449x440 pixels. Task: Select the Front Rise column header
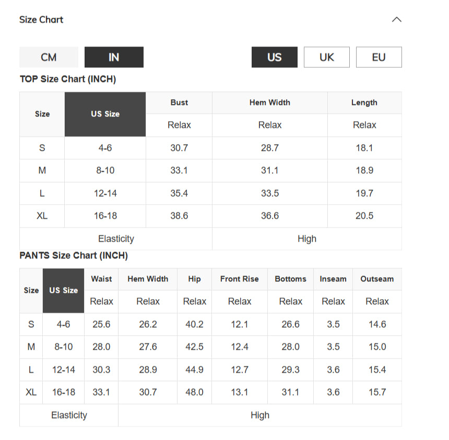pos(240,279)
